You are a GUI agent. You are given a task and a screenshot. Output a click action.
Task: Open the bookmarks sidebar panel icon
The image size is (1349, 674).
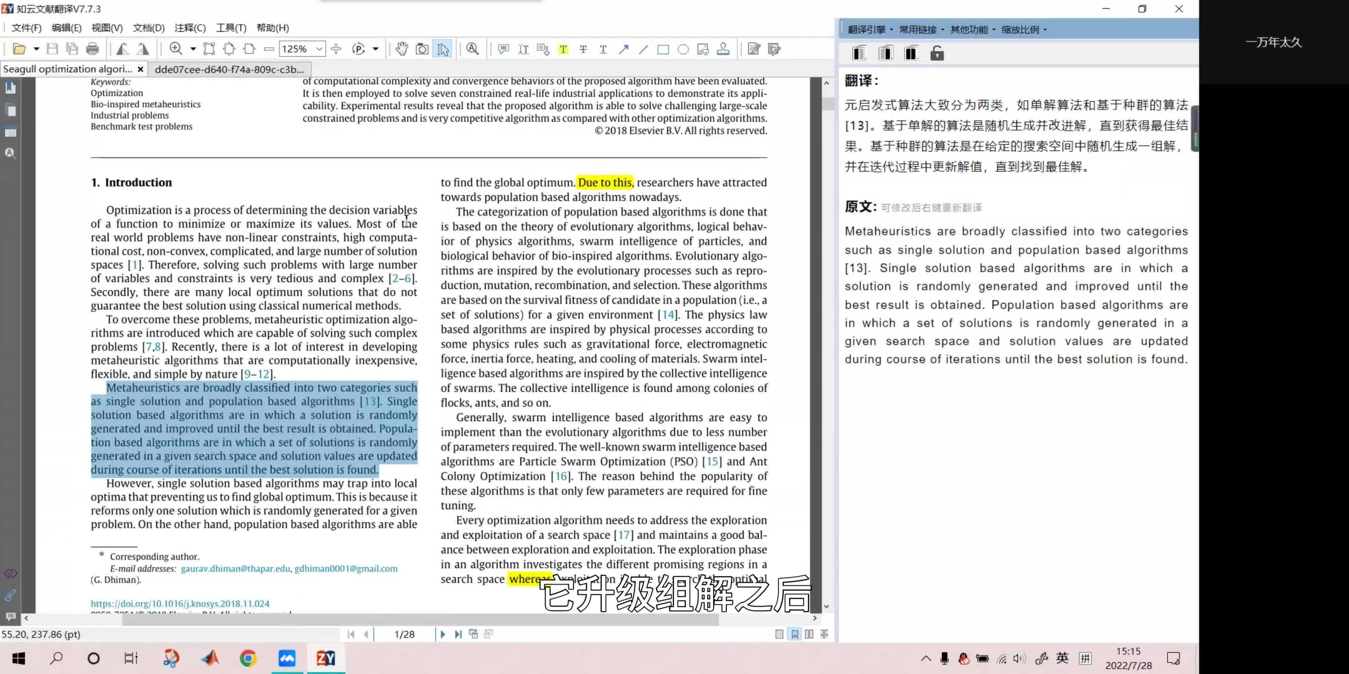click(11, 88)
